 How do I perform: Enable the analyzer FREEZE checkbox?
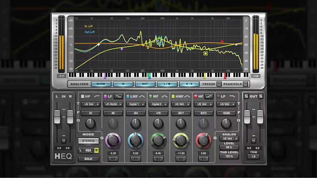(x=219, y=84)
